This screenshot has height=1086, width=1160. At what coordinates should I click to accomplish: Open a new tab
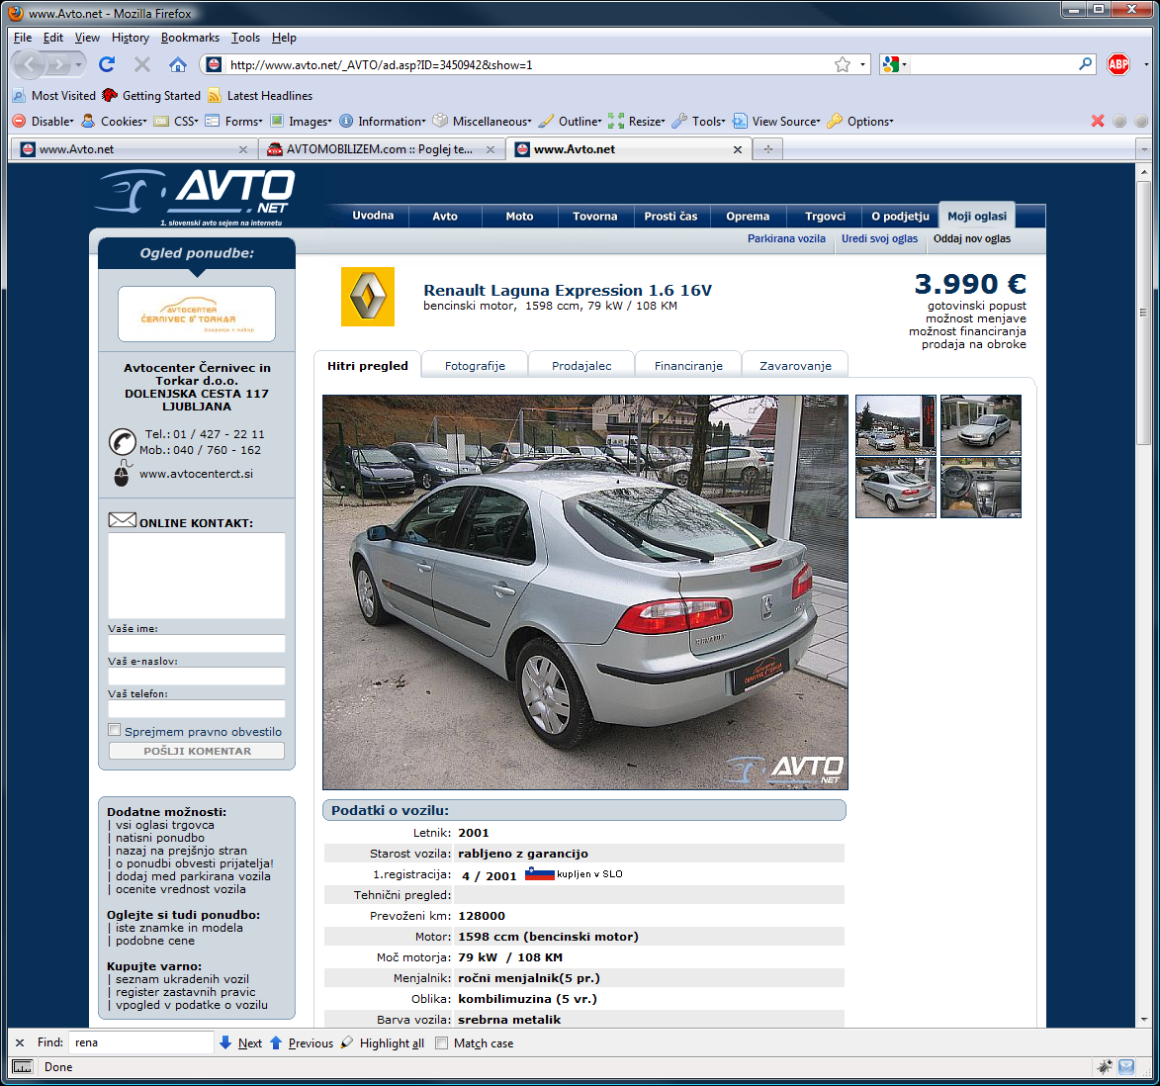(x=768, y=149)
